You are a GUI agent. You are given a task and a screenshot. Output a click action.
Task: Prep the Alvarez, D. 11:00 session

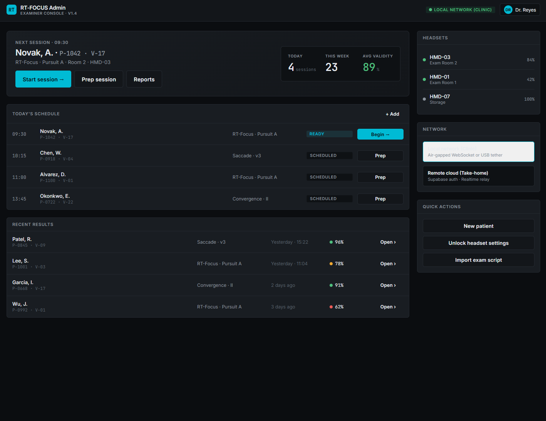tap(380, 177)
